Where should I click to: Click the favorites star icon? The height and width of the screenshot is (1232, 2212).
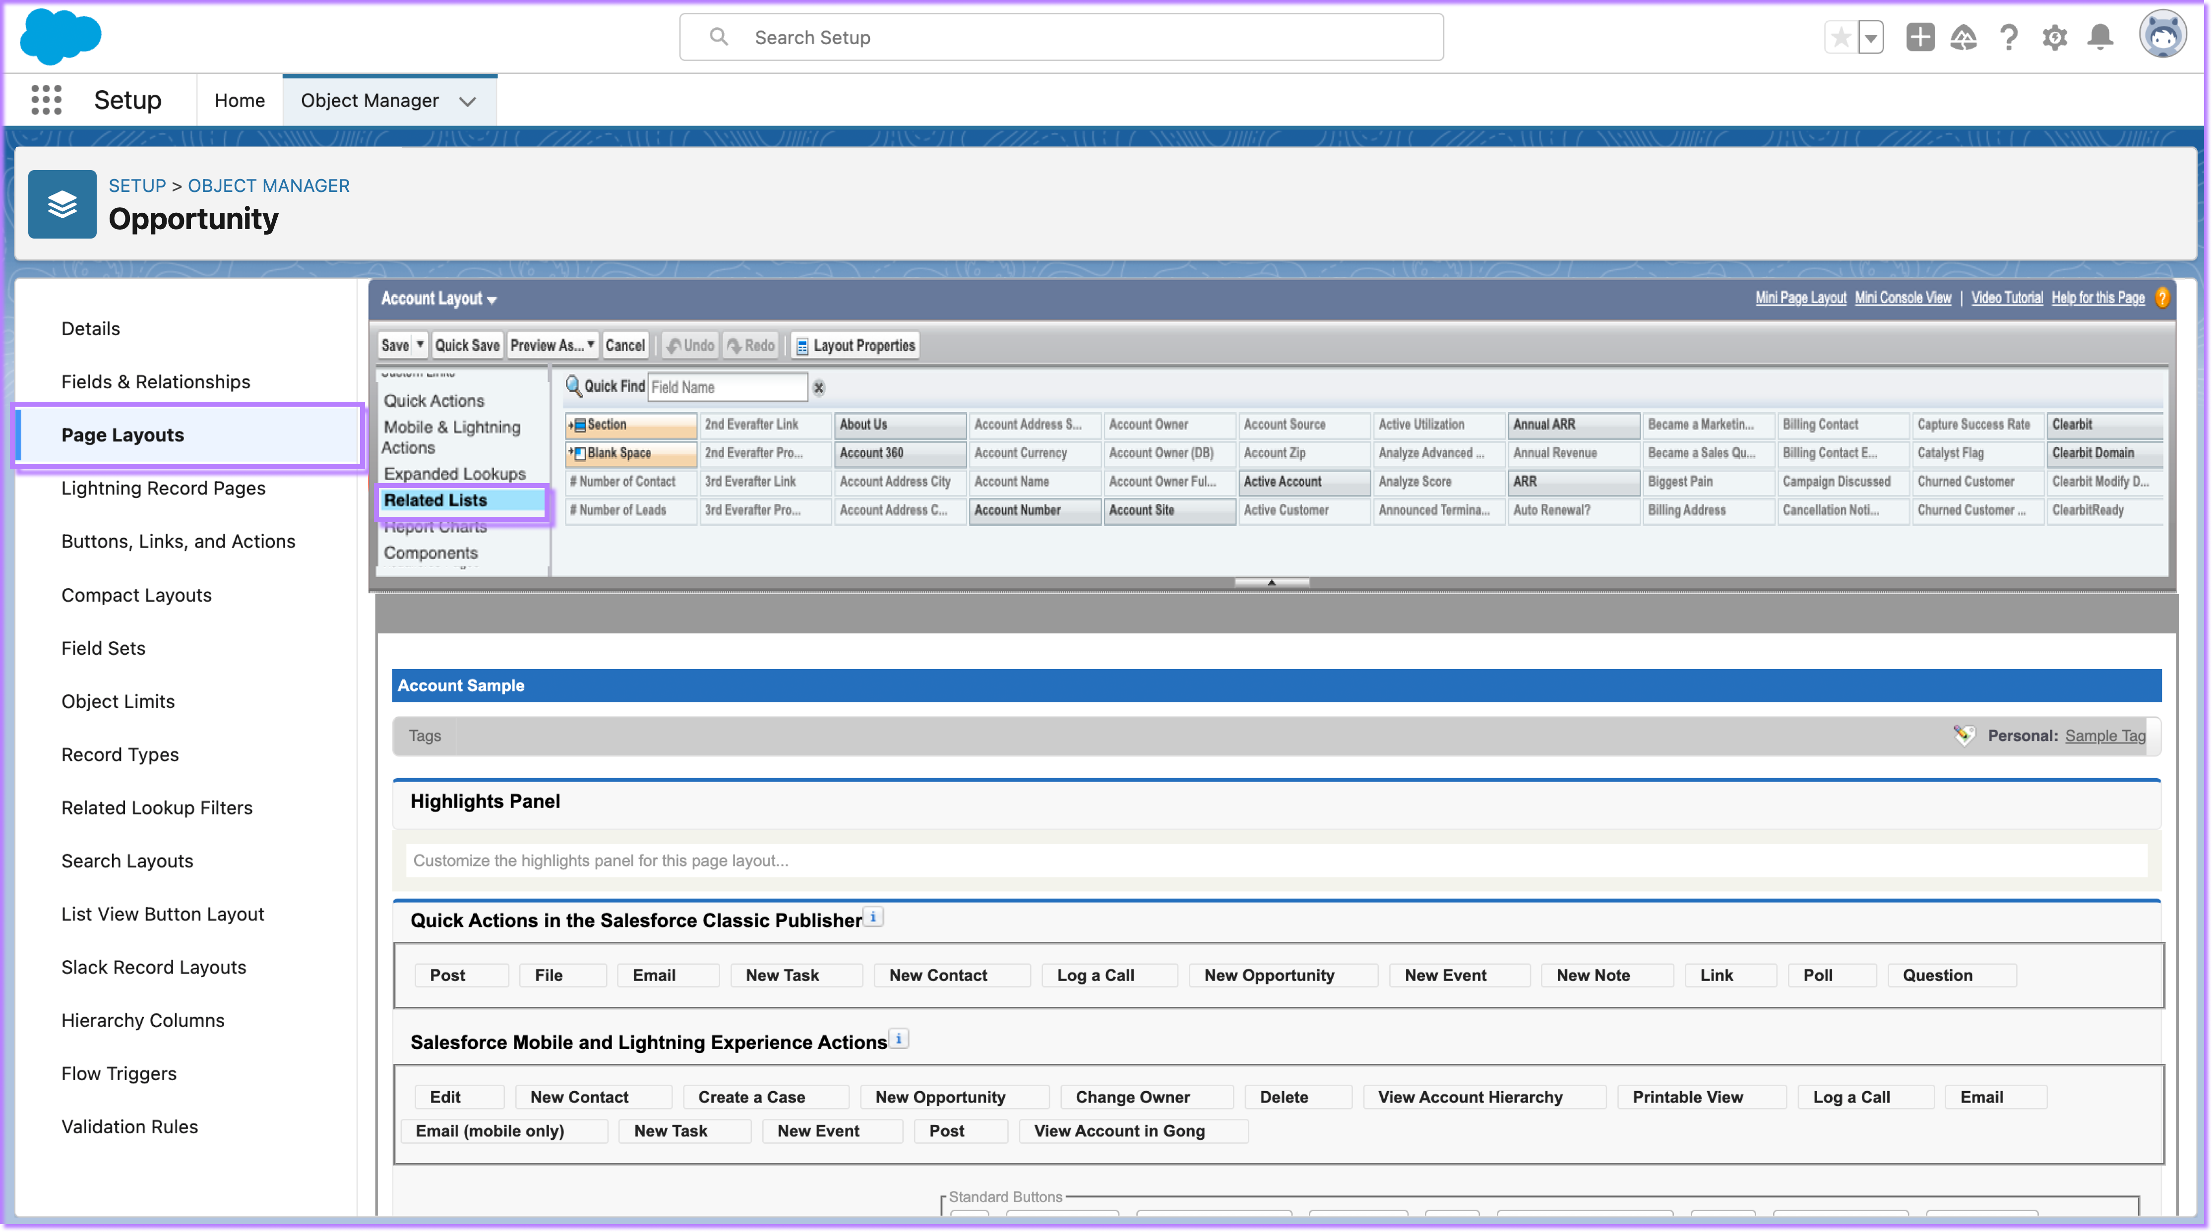click(1840, 37)
